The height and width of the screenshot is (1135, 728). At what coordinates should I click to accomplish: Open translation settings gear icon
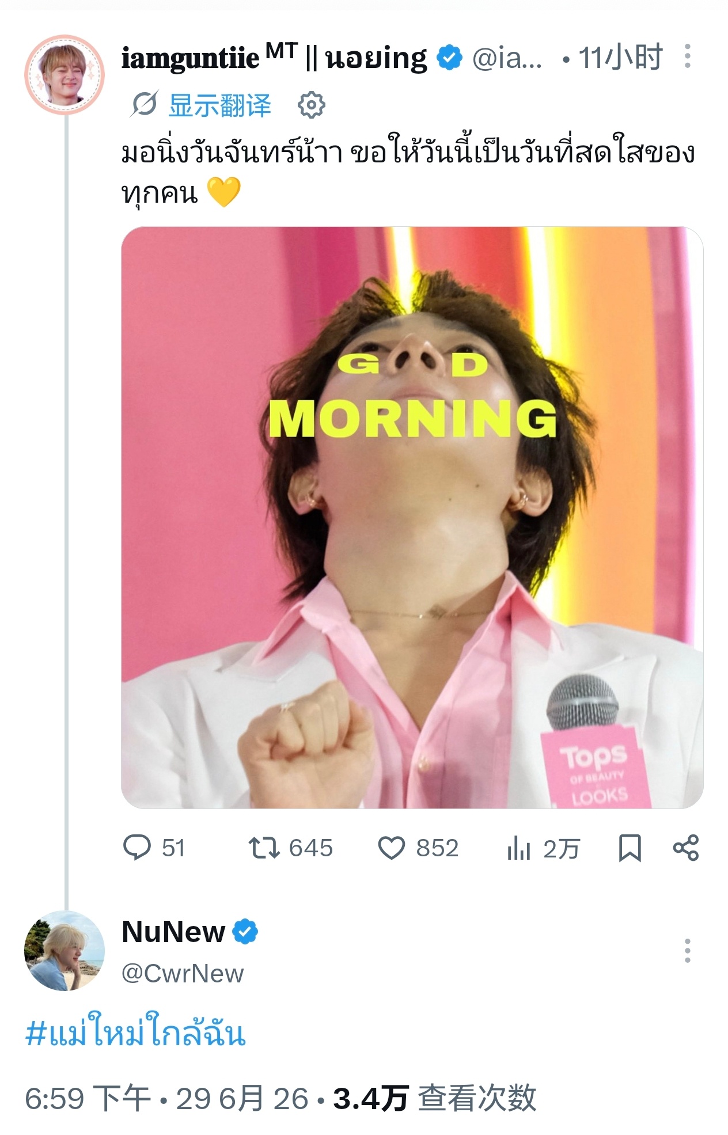[311, 105]
